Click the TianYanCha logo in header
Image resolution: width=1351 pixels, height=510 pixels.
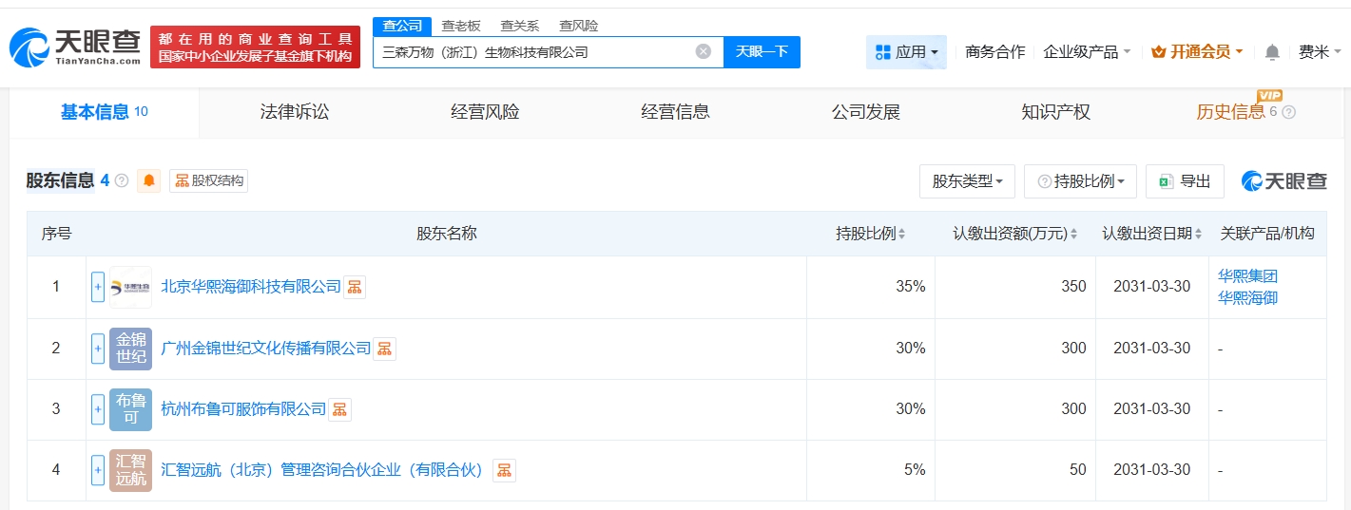[76, 47]
